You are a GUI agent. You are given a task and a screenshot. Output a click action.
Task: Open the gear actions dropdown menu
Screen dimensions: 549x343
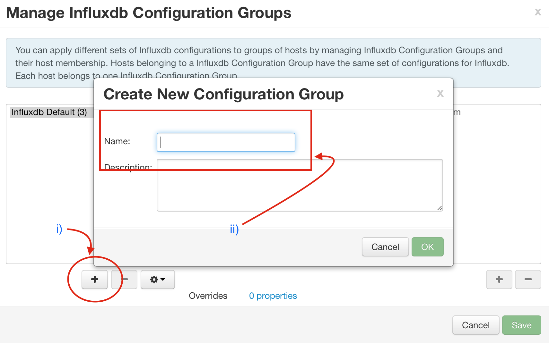click(x=158, y=280)
